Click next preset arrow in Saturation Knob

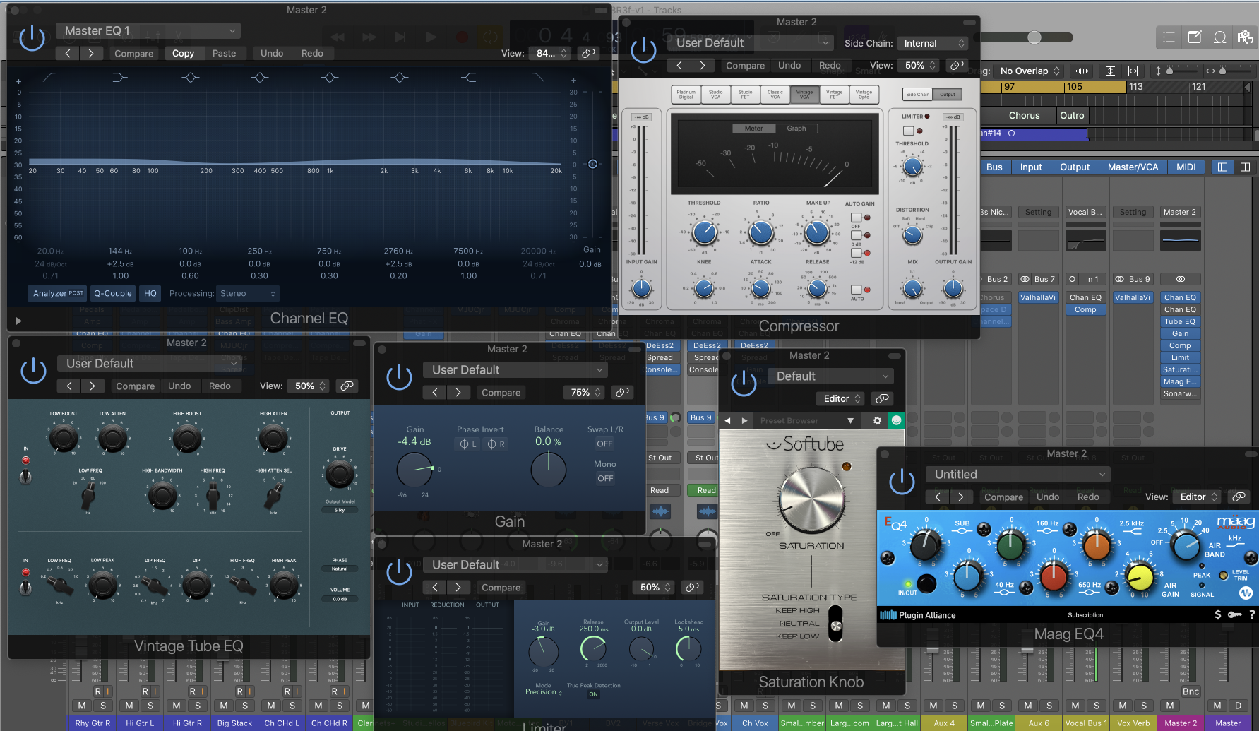pyautogui.click(x=744, y=420)
